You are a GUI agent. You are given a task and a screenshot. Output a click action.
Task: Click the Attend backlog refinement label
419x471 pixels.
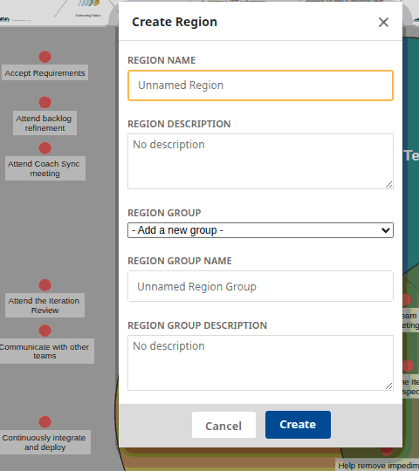click(x=45, y=123)
